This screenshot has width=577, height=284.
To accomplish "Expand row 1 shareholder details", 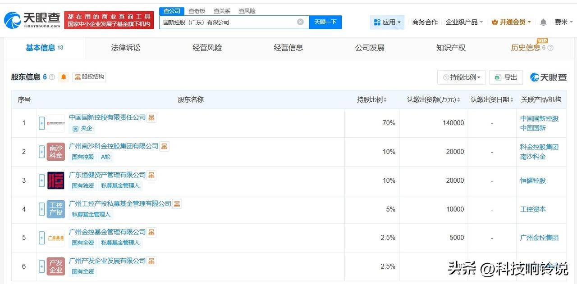I will coord(42,123).
